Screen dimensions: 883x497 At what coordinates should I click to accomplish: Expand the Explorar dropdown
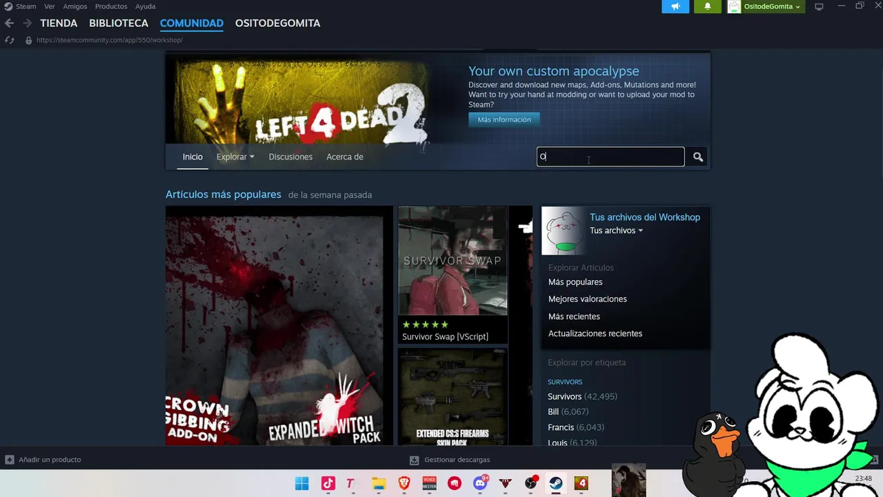click(235, 157)
